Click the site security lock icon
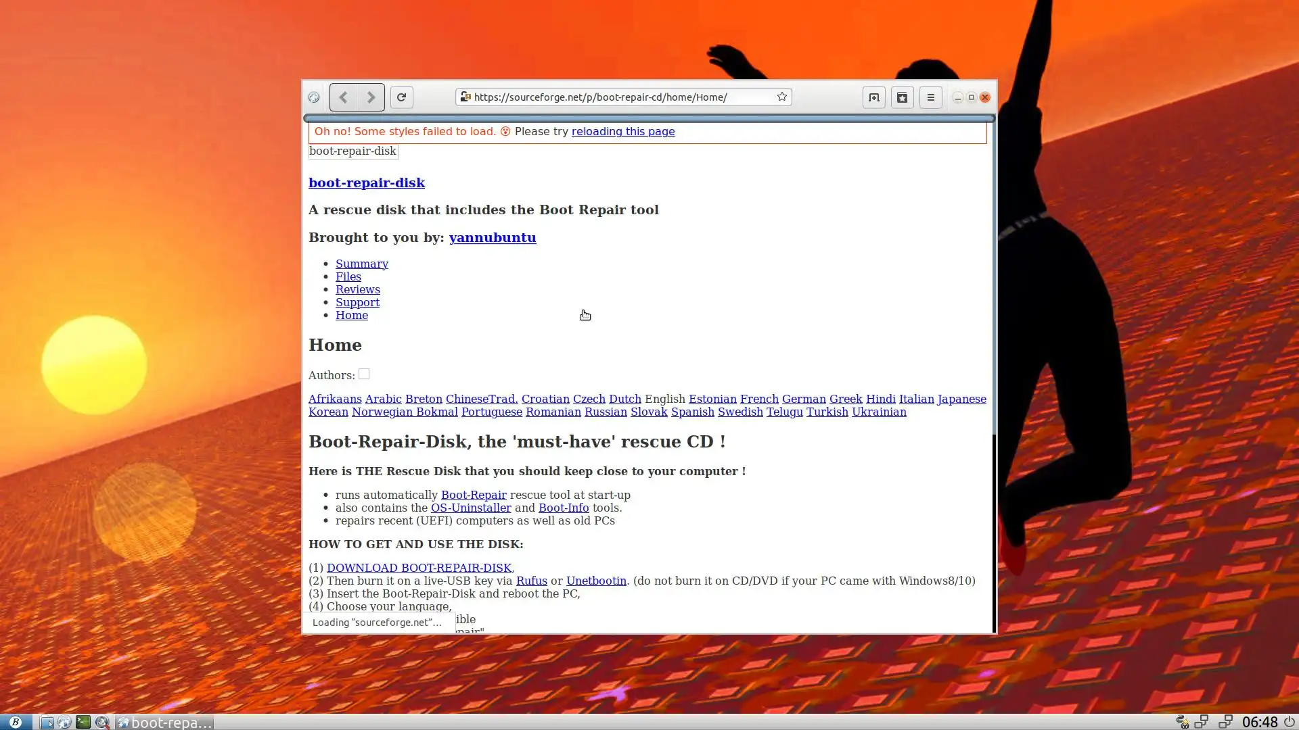Screen dimensions: 1299x730 (x=465, y=97)
